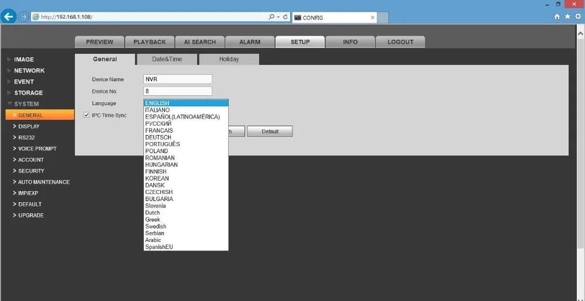Pick Dutch from the language list
Screen dimensions: 585x301
point(186,213)
